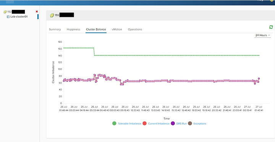Click the Exceptions legend label

click(x=200, y=124)
